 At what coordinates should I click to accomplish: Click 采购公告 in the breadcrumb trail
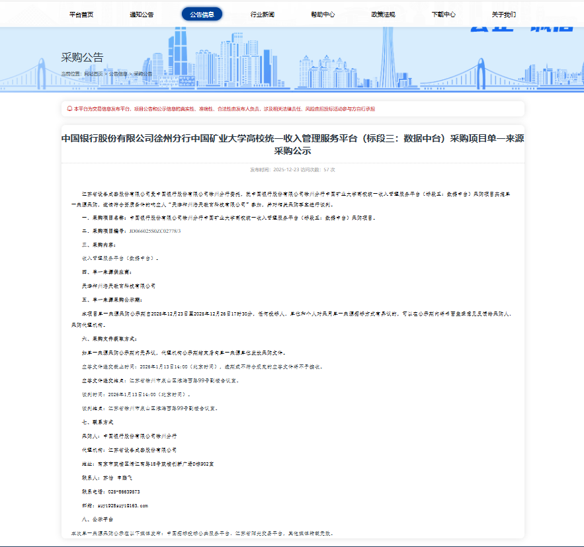[x=143, y=73]
